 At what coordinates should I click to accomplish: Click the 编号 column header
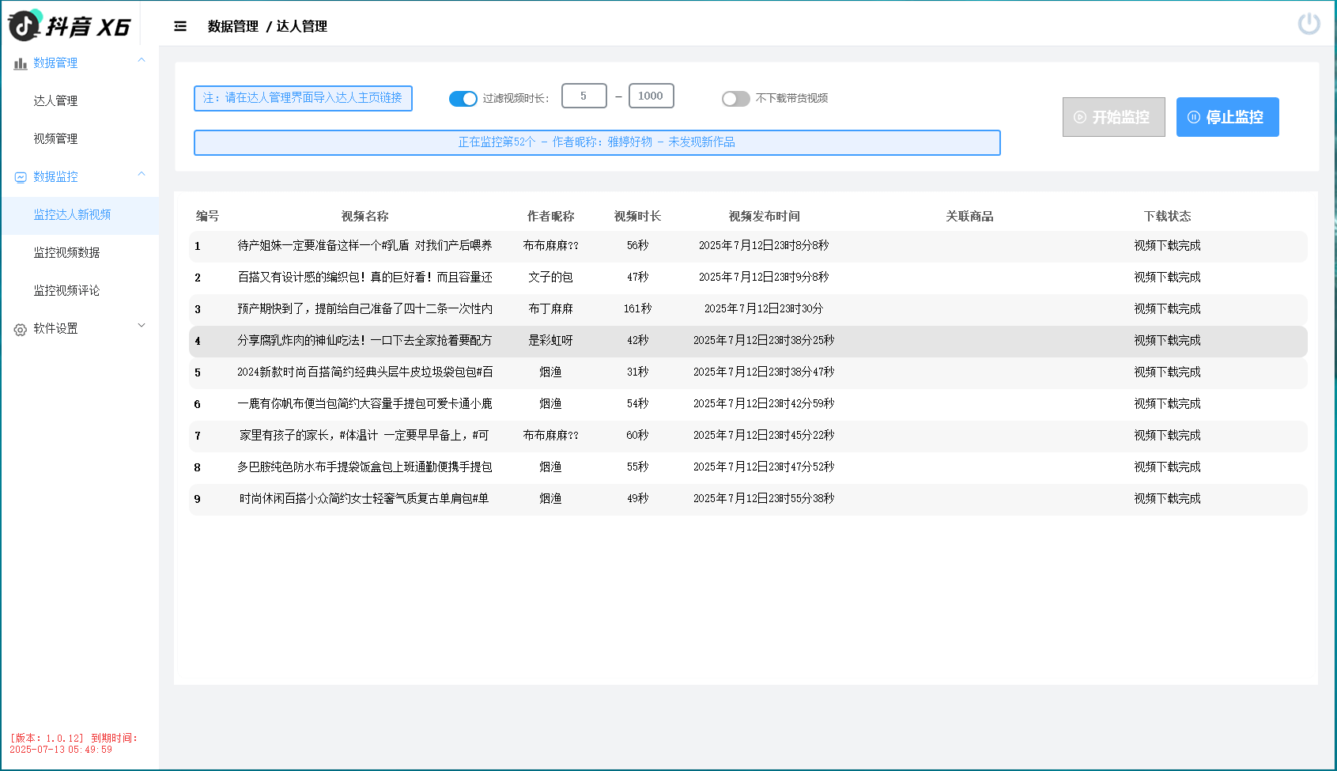coord(208,216)
